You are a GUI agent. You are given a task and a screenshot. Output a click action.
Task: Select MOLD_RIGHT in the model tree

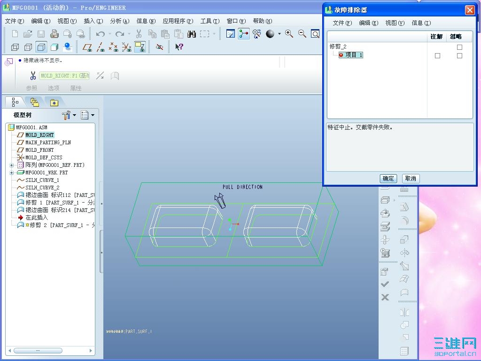coord(39,135)
